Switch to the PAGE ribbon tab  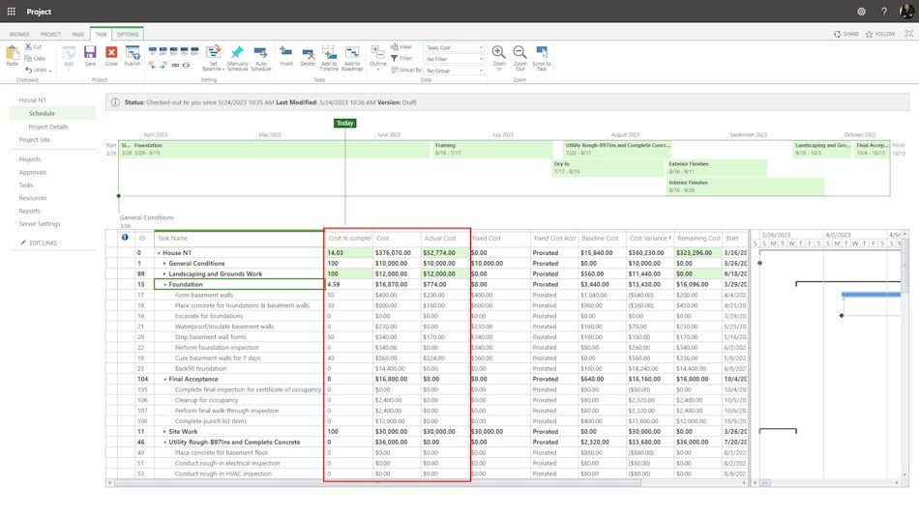78,34
